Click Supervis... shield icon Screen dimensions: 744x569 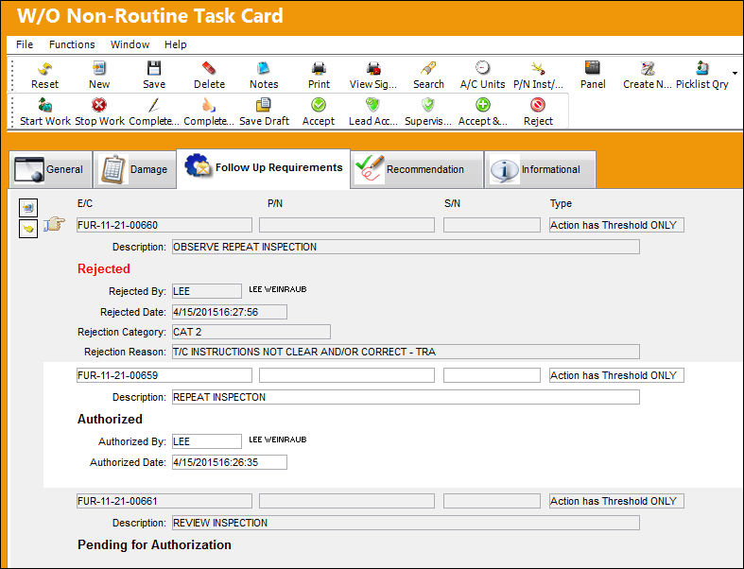tap(428, 105)
